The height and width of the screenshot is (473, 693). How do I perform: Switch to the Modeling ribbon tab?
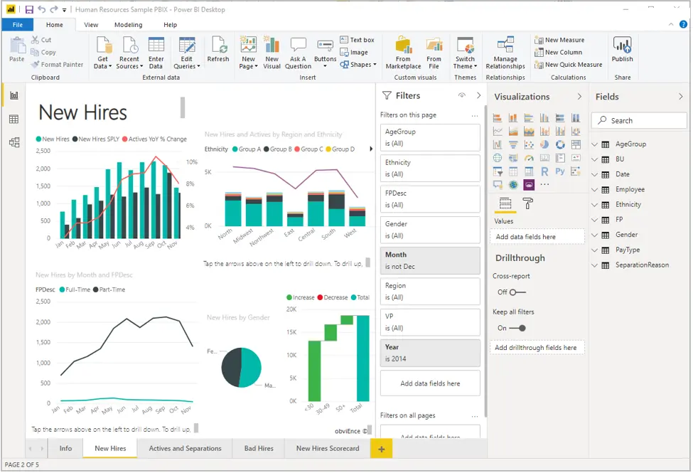point(128,25)
